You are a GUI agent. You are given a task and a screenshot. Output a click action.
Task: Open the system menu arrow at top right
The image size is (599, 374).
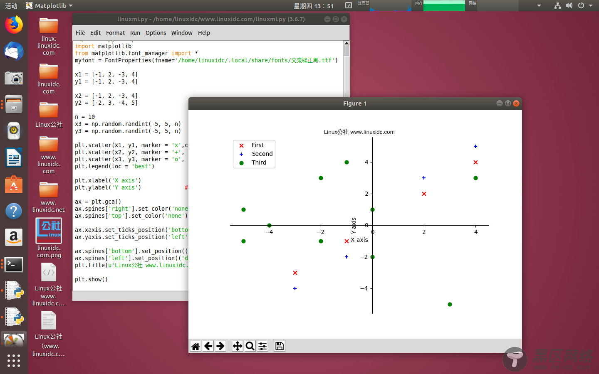(591, 5)
